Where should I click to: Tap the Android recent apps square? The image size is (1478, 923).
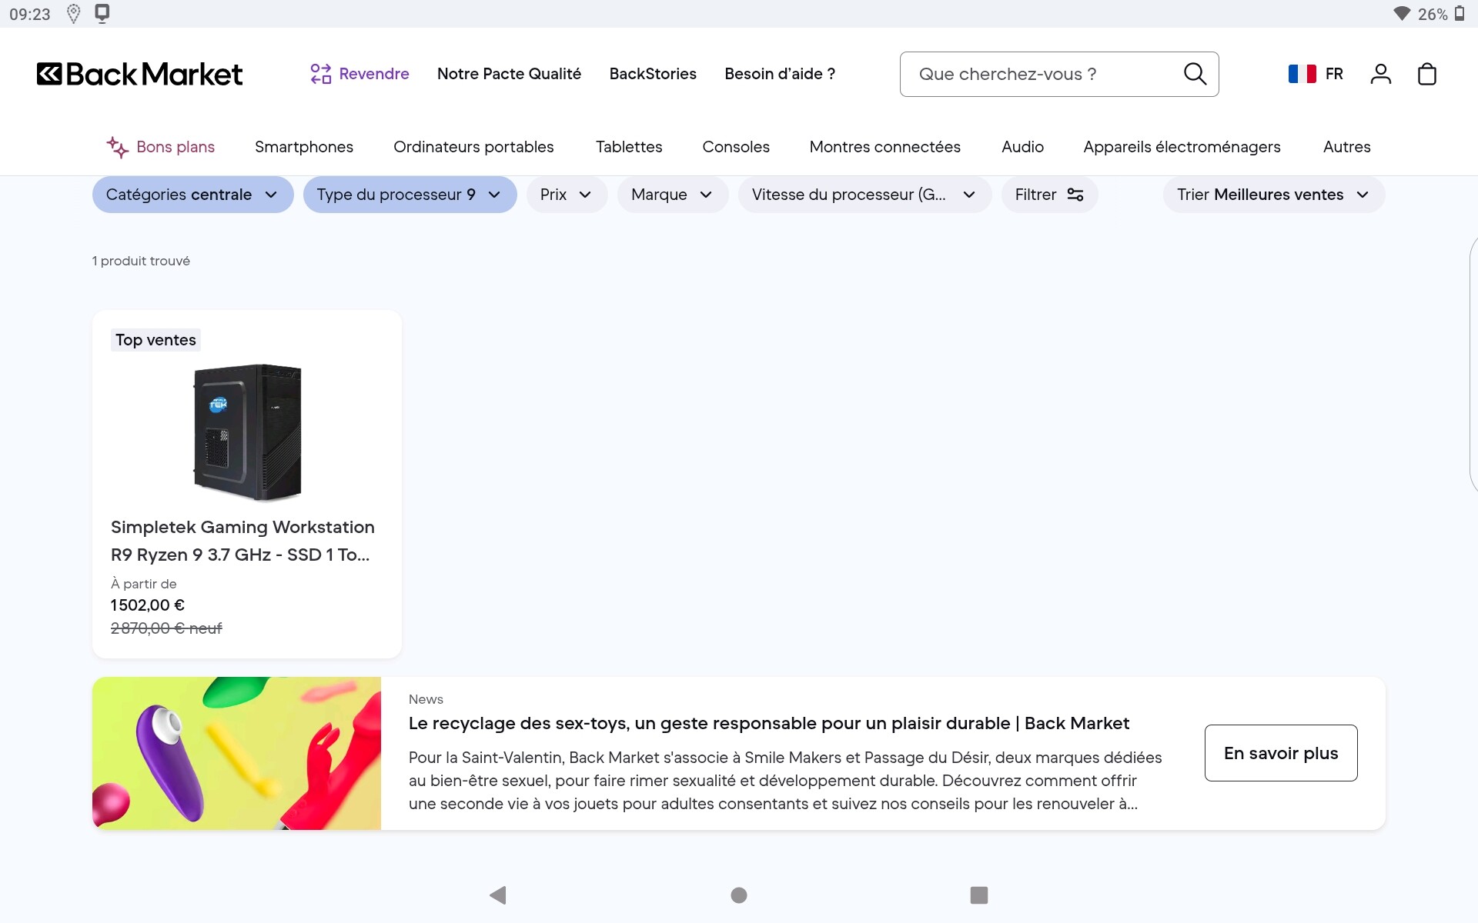click(979, 895)
